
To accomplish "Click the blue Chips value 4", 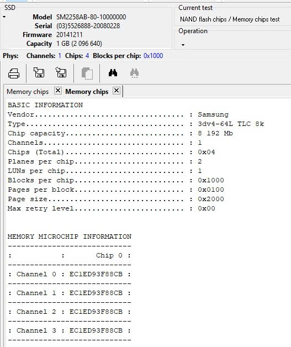I will click(87, 56).
